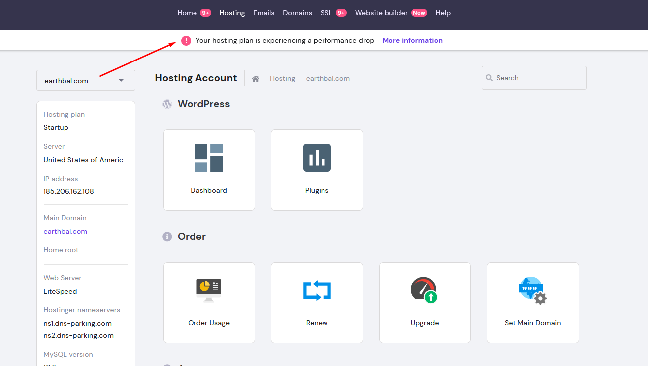Screen dimensions: 648x366
Task: Click the magnifier icon in search box
Action: (489, 78)
